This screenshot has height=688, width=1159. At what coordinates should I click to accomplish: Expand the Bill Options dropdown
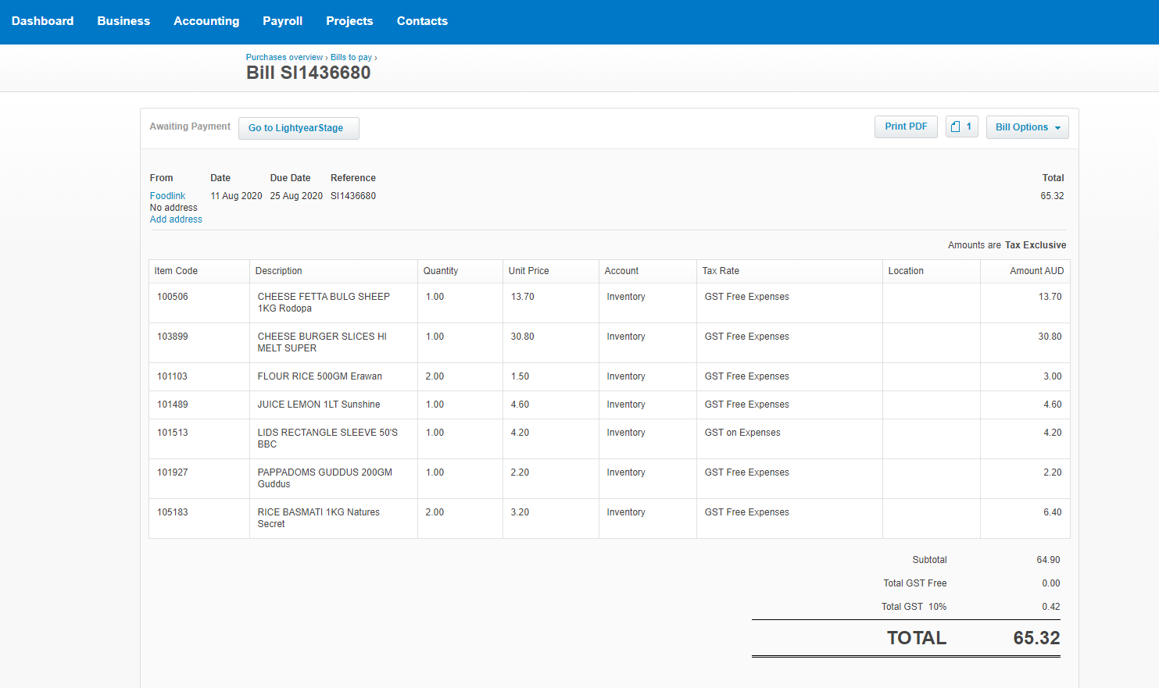(x=1027, y=127)
